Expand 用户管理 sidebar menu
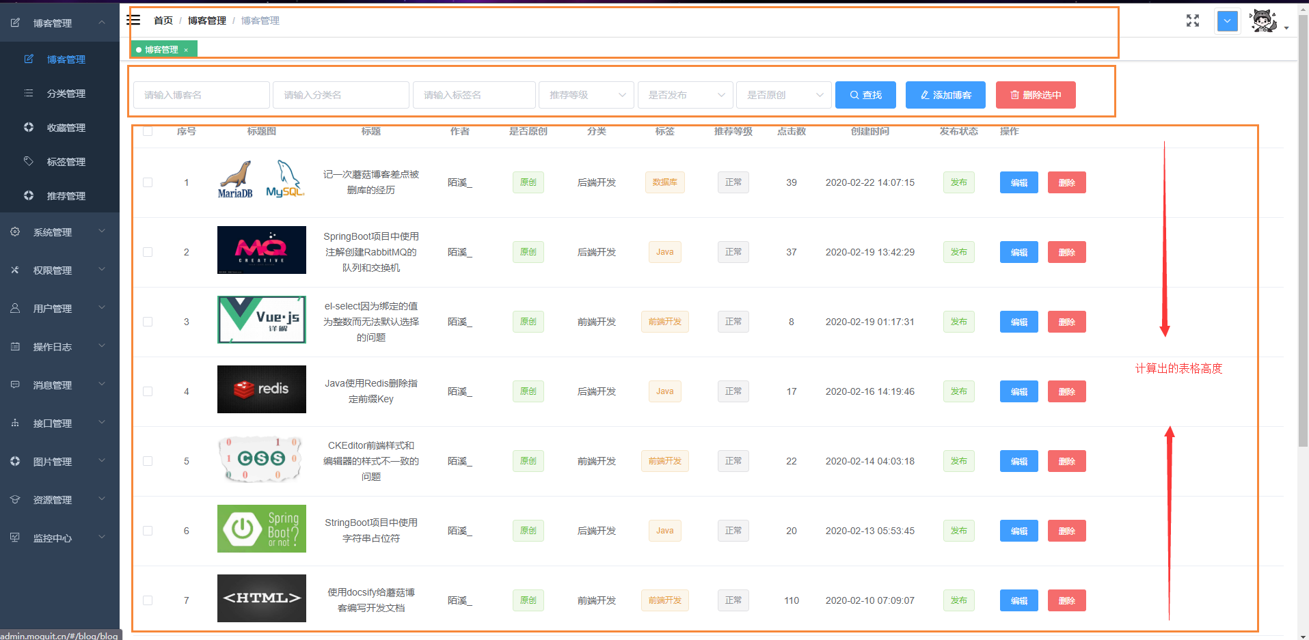The image size is (1309, 640). 59,309
